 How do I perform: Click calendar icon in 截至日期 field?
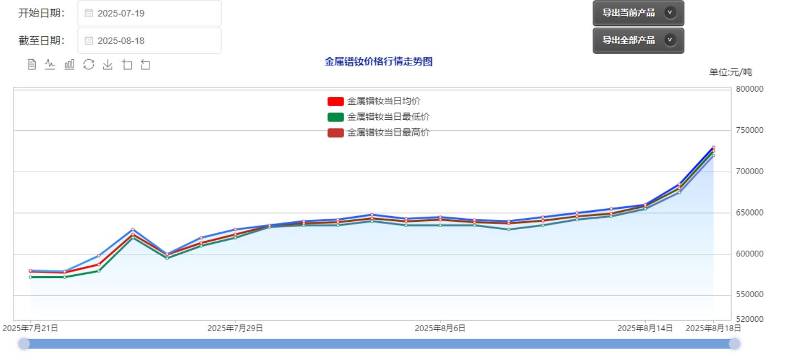coord(89,41)
